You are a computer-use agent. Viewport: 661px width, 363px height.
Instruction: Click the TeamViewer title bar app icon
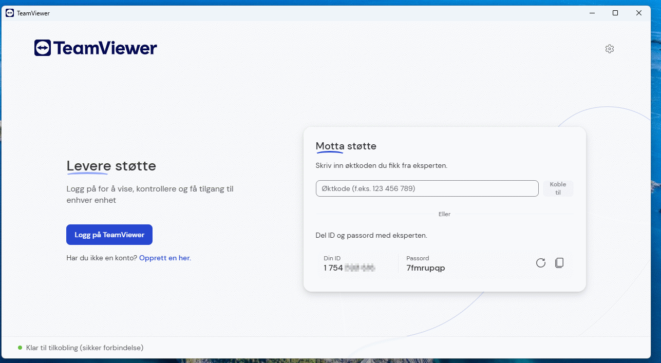pos(9,13)
